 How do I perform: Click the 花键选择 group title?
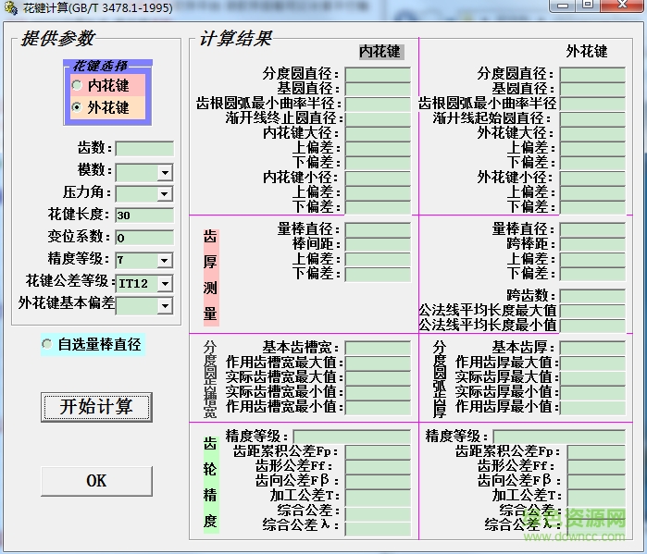click(x=100, y=66)
